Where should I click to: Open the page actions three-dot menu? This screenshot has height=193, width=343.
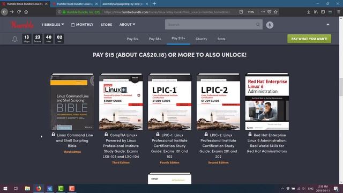[x=263, y=12]
